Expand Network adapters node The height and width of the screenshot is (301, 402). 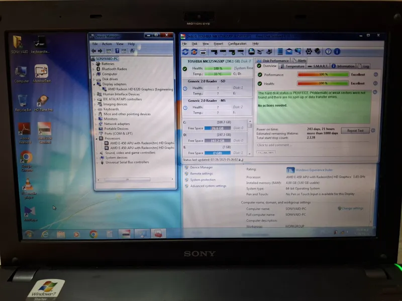click(x=96, y=124)
